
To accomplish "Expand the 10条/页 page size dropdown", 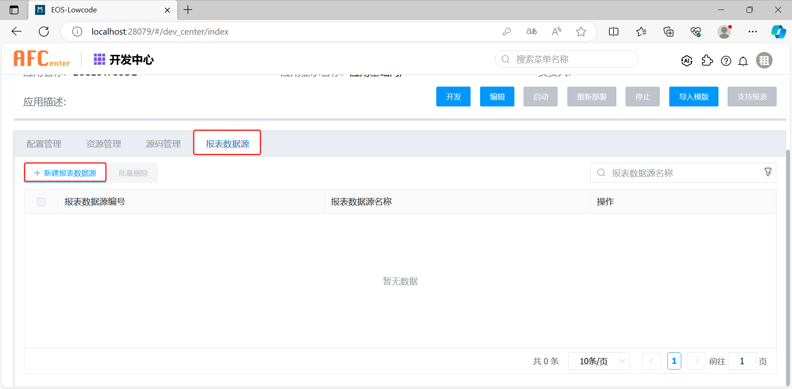I will point(599,361).
